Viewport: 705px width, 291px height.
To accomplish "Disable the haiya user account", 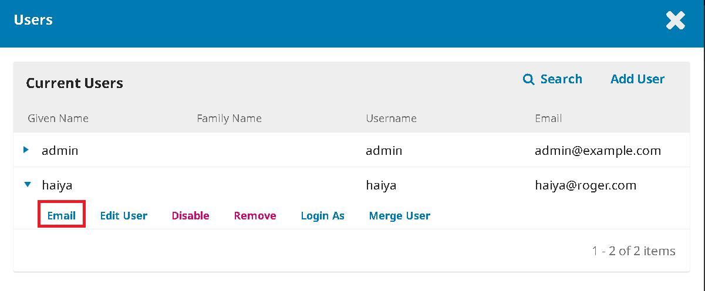I will (190, 215).
